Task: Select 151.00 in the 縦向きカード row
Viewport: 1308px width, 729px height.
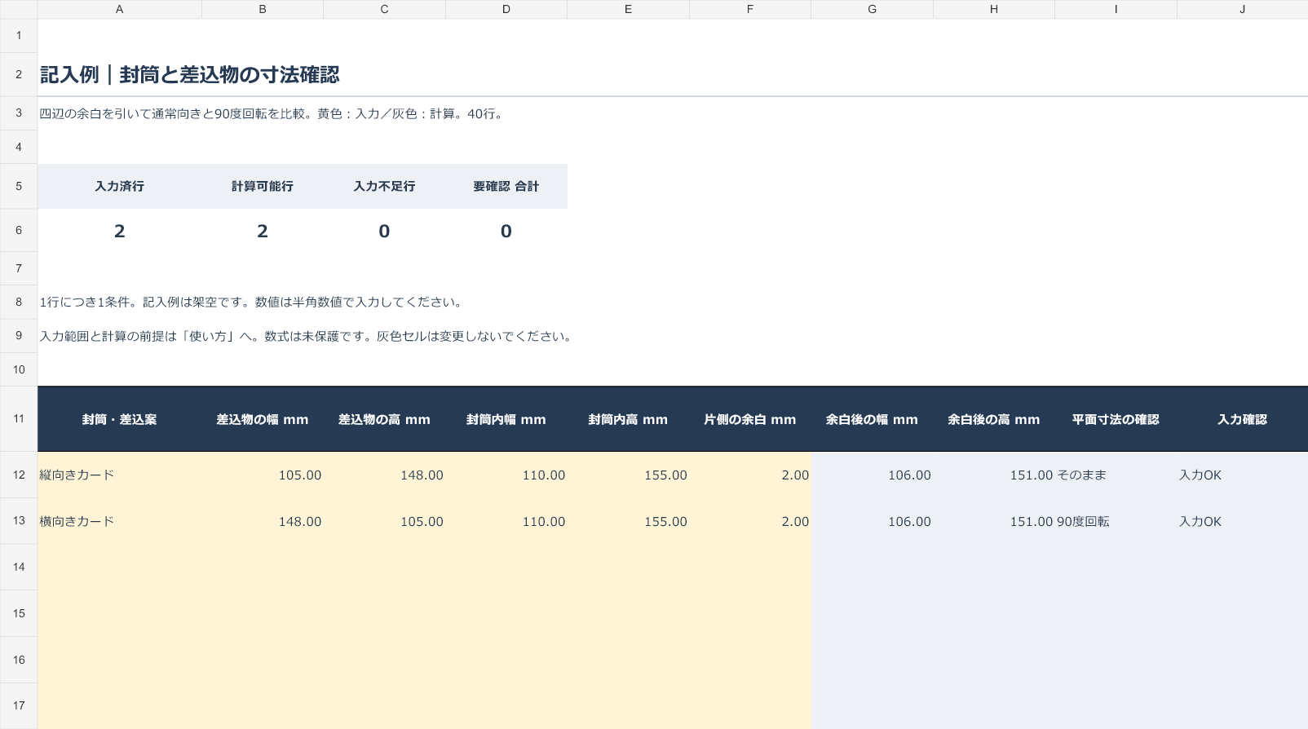Action: (x=994, y=475)
